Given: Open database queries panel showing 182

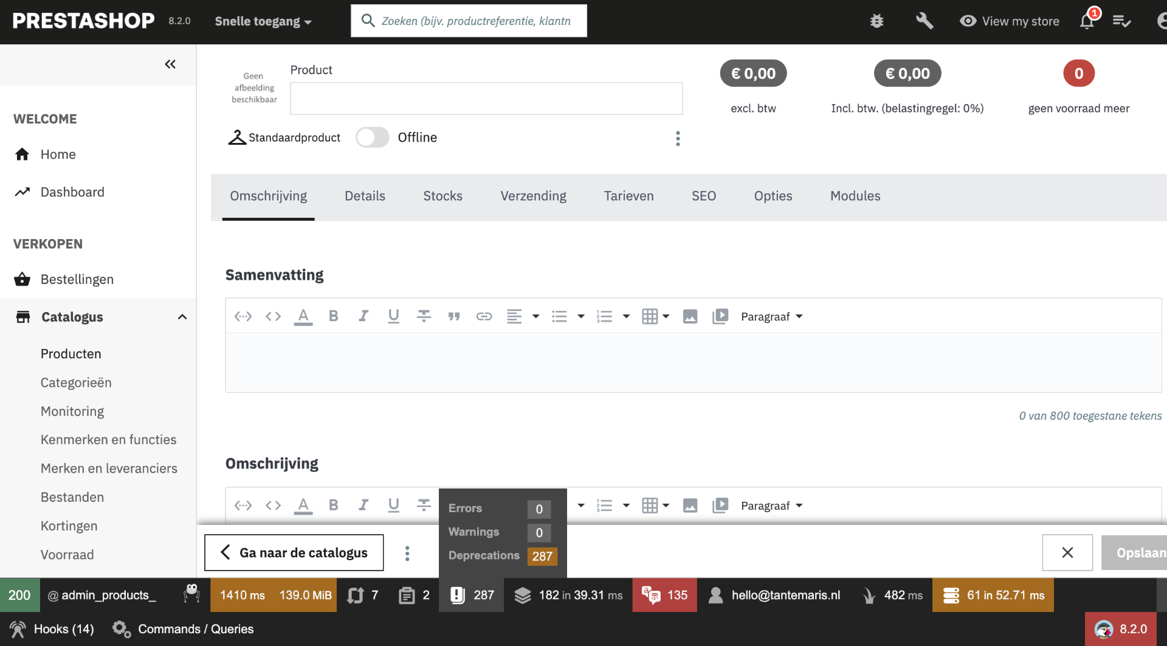Looking at the screenshot, I should (x=568, y=595).
